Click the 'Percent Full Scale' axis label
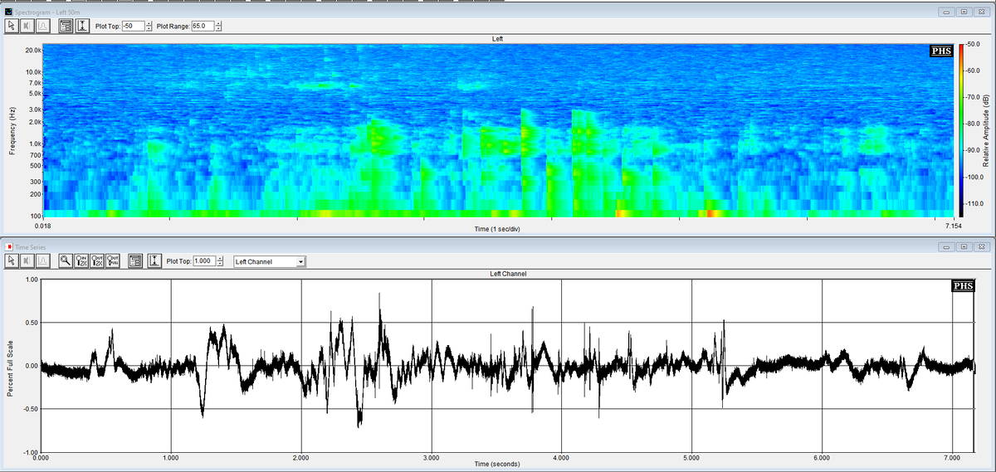 click(x=10, y=367)
